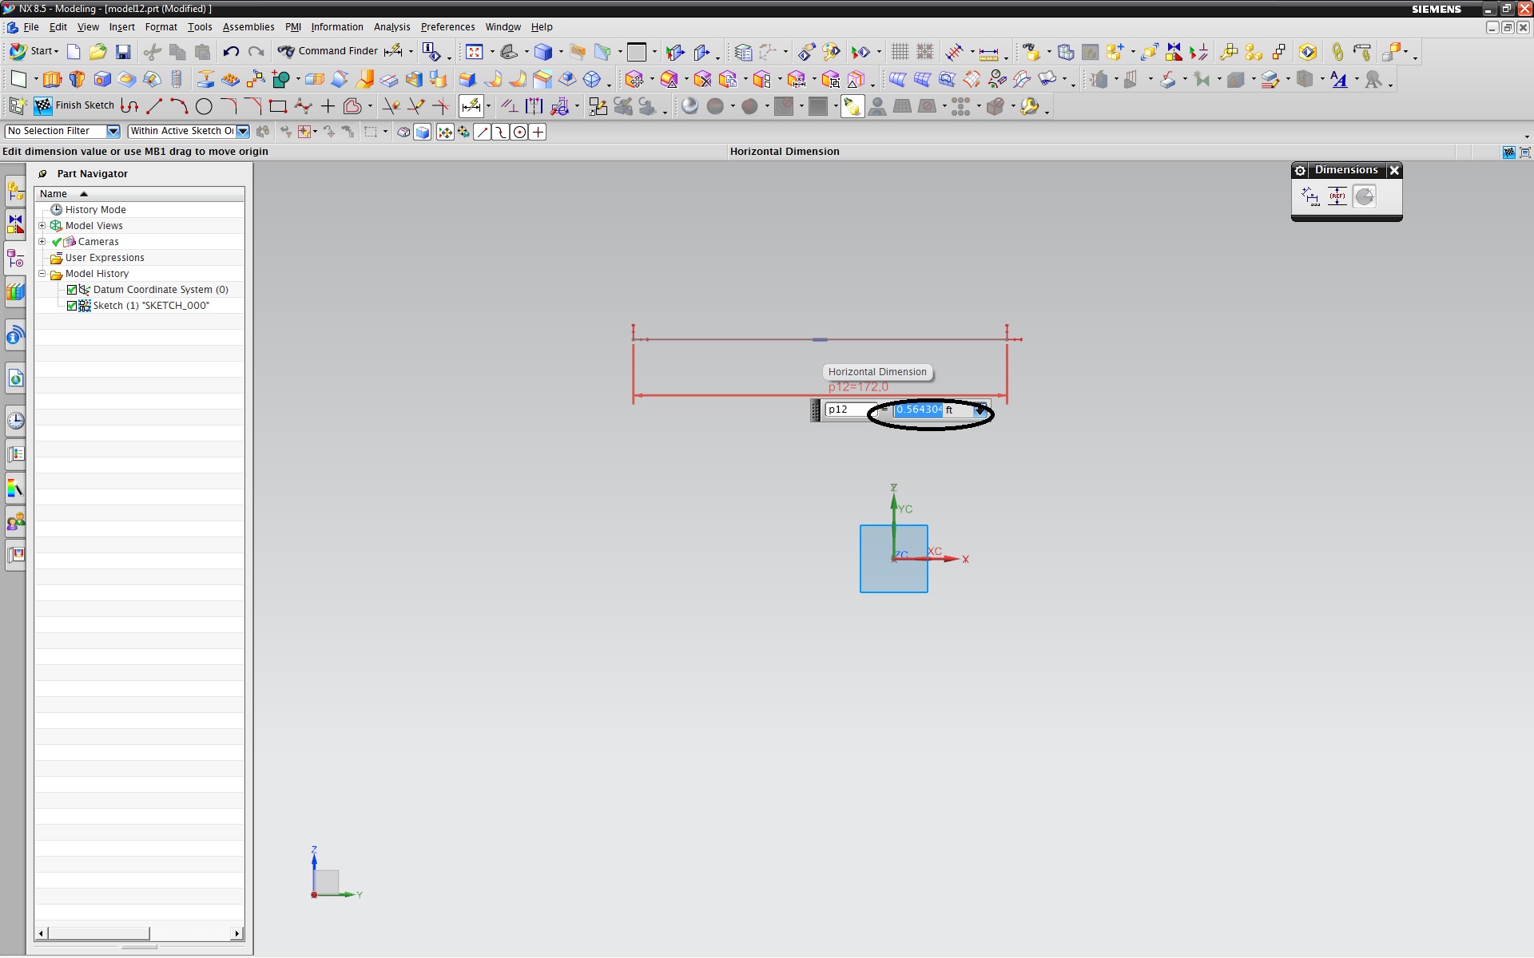
Task: Click the Finish Sketch button
Action: (74, 105)
